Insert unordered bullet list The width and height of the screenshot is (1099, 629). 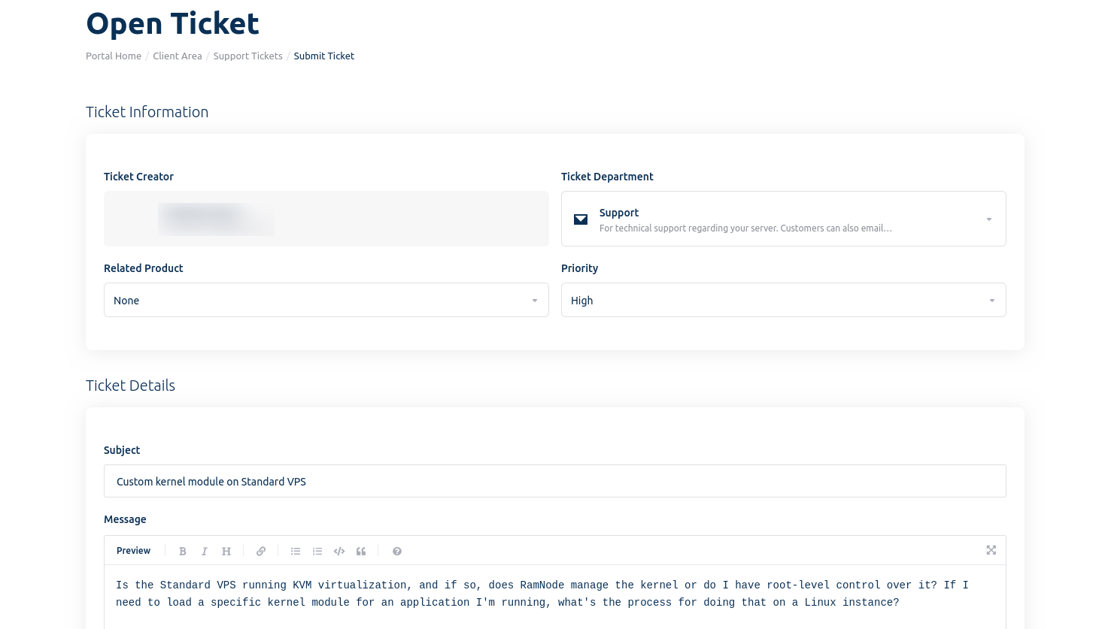[x=296, y=551]
